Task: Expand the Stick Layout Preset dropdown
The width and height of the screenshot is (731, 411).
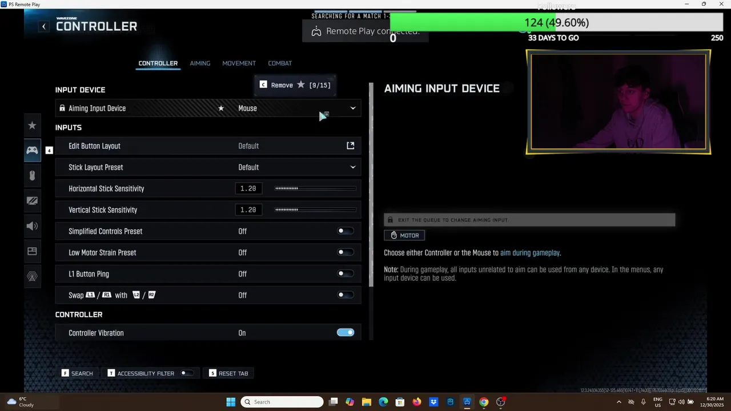Action: click(x=353, y=167)
